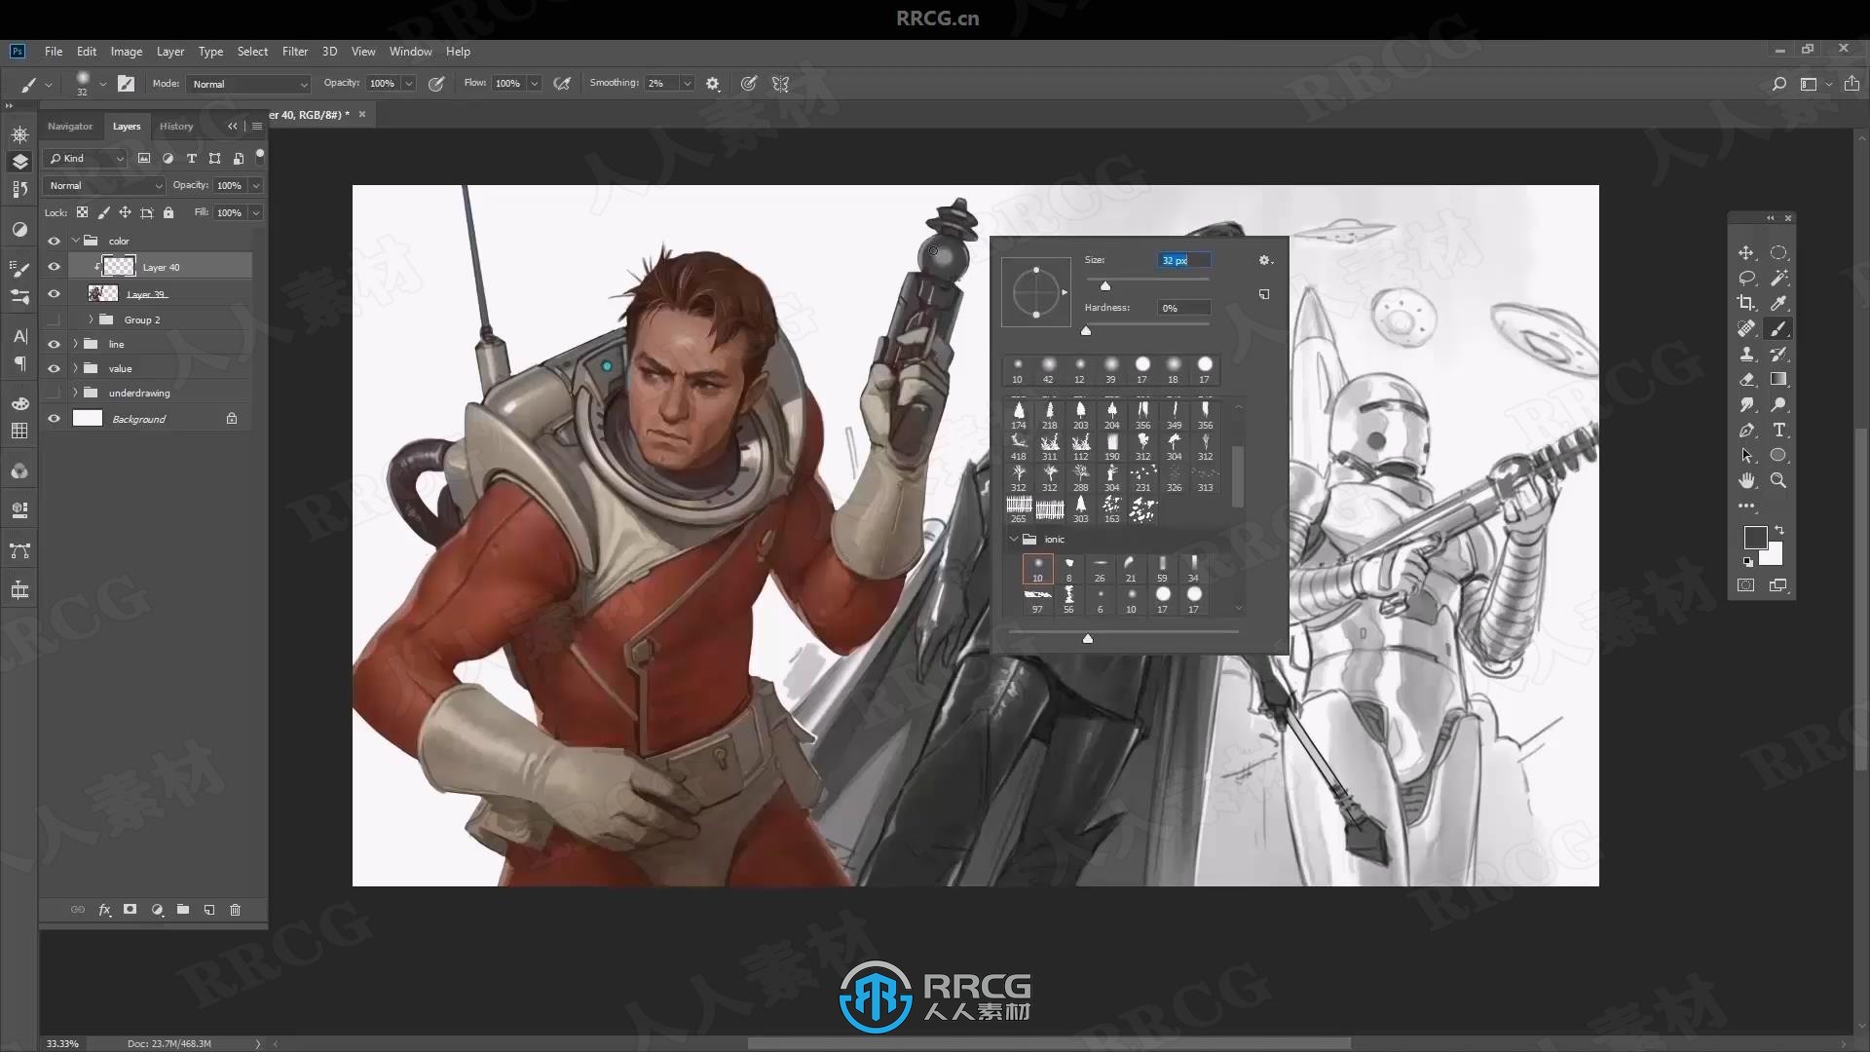This screenshot has height=1052, width=1870.
Task: Click the Hardness percentage field
Action: point(1184,308)
